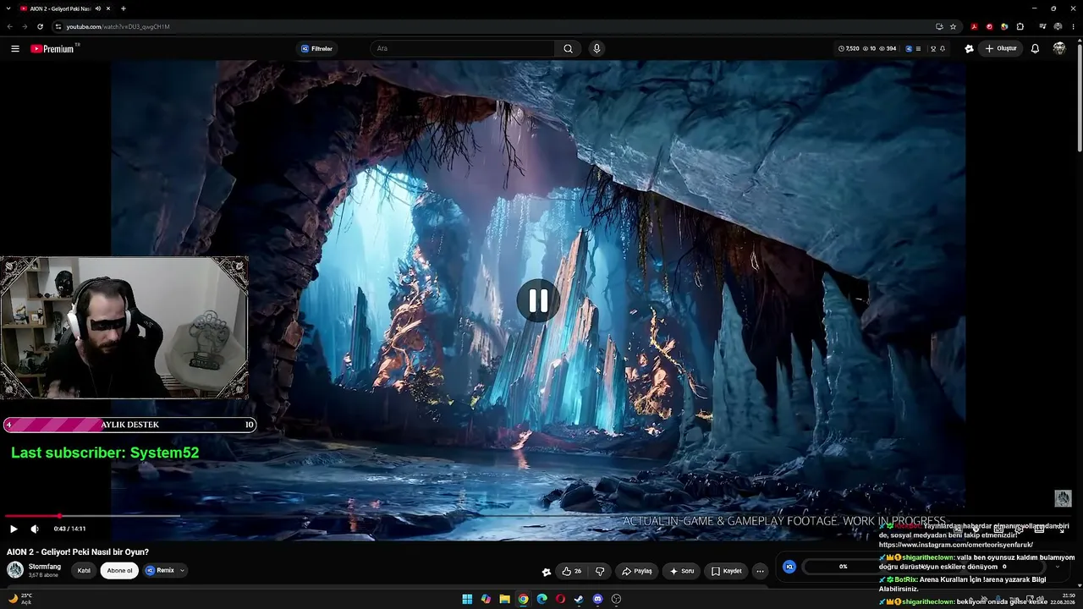Click the 26 likes count button

tap(572, 571)
